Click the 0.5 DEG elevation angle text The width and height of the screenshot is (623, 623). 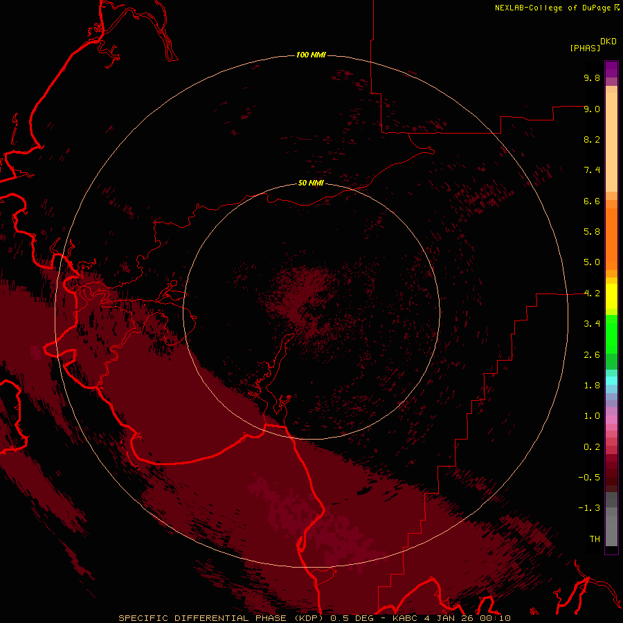click(x=352, y=618)
